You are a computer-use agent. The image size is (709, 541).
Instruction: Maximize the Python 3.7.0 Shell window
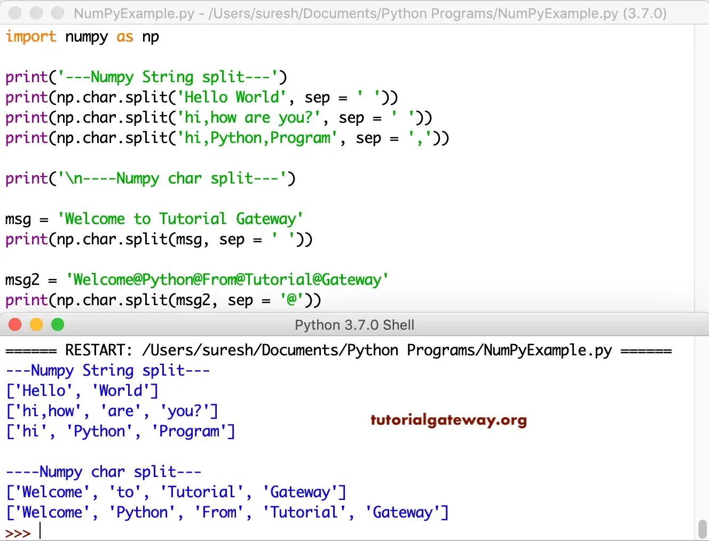(58, 324)
